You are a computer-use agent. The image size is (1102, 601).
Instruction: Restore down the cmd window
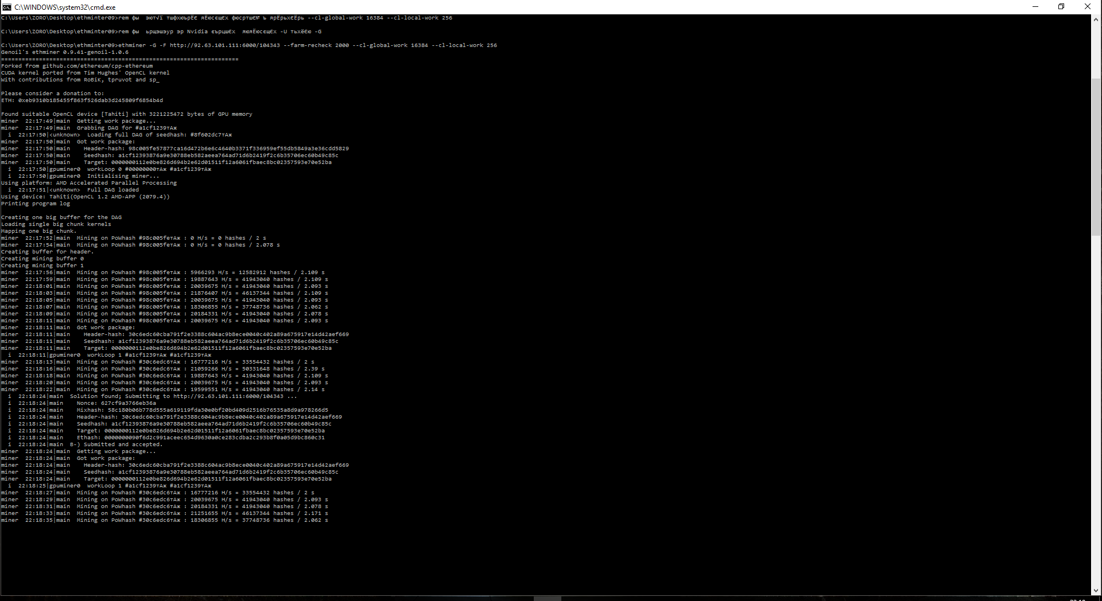(x=1061, y=7)
